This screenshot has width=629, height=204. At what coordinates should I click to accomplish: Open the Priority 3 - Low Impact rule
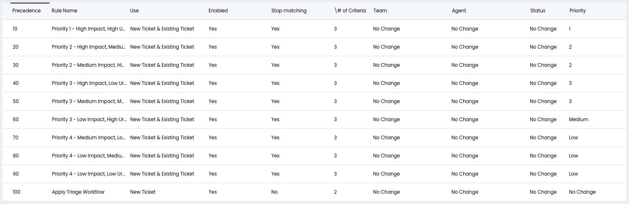[x=88, y=120]
